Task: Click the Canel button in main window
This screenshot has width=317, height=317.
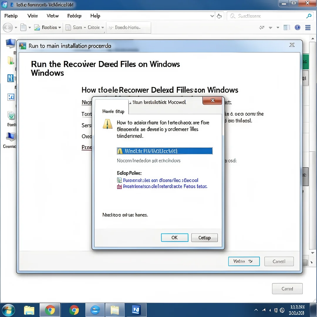Action: coord(287,289)
